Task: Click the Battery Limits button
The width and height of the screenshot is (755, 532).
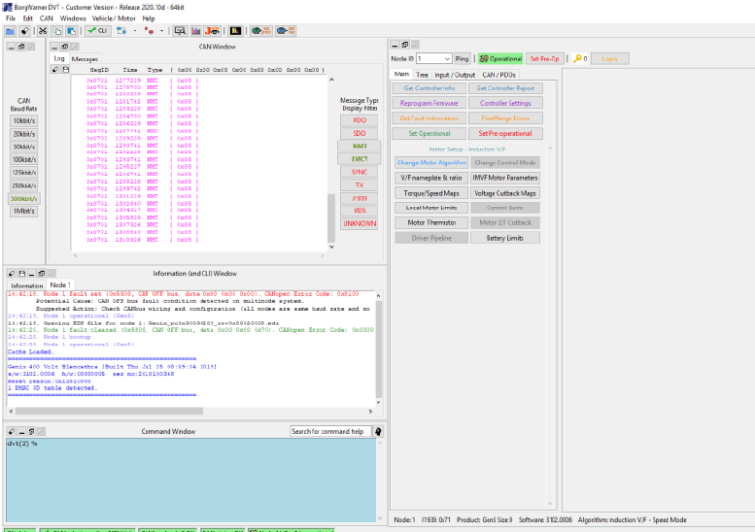Action: 504,238
